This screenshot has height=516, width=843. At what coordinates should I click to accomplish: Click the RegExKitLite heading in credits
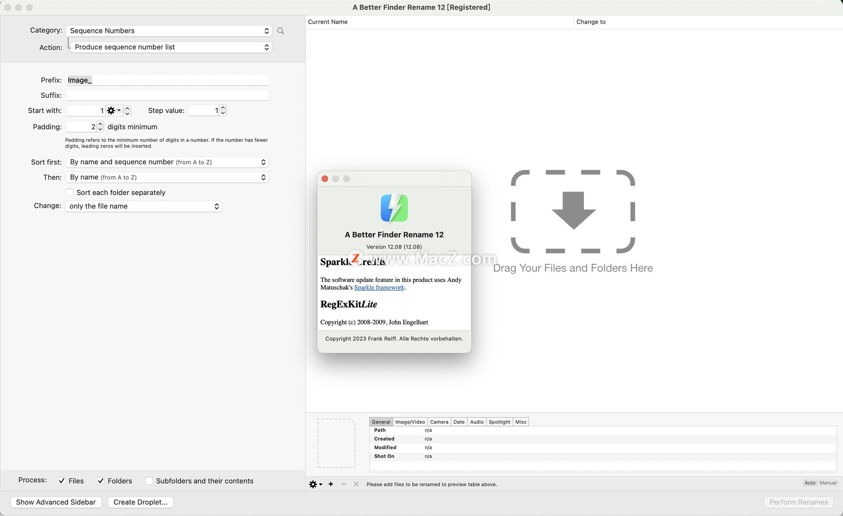349,304
